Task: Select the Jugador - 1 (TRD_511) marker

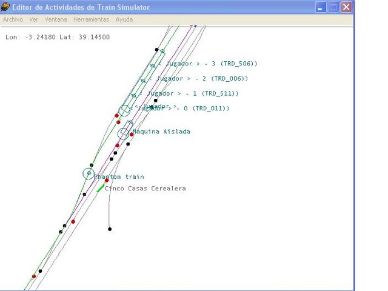Action: point(134,95)
